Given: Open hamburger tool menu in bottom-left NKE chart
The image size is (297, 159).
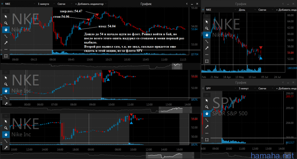Looking at the screenshot, I should pyautogui.click(x=6, y=115).
